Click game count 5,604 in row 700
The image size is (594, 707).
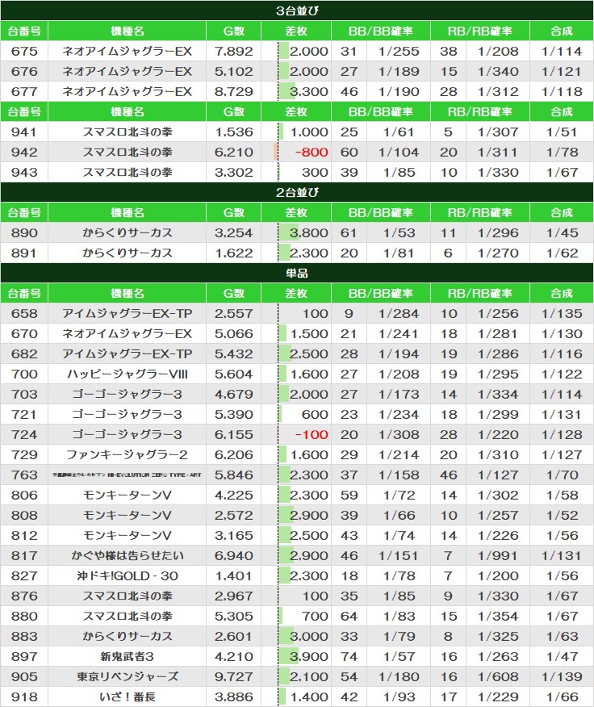click(233, 374)
